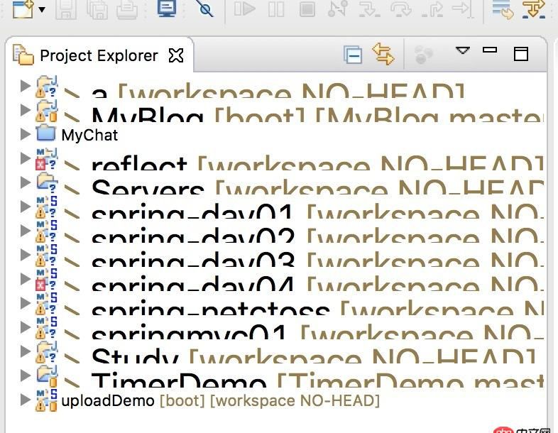Click the Collapse All icon
Screen dimensions: 558x433
tap(353, 55)
